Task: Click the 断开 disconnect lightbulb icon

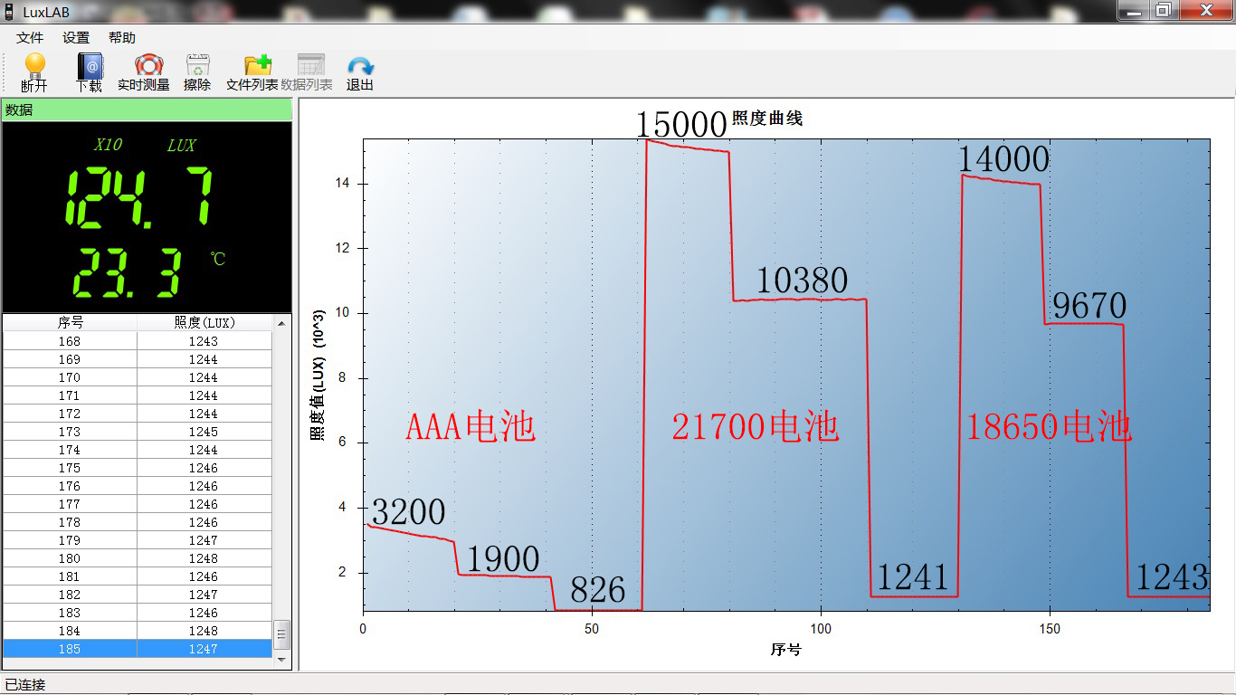Action: click(34, 66)
